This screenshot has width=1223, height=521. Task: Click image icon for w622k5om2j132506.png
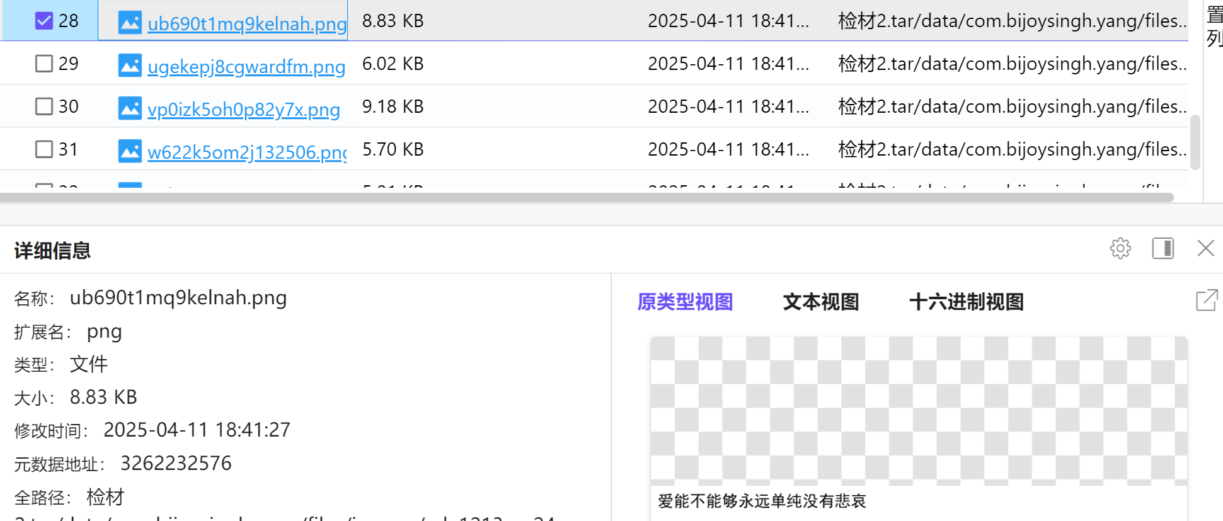pyautogui.click(x=130, y=151)
